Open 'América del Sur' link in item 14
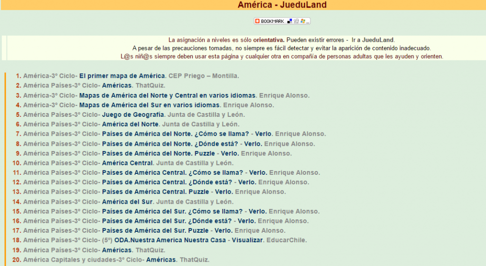Image resolution: width=486 pixels, height=266 pixels. point(127,201)
